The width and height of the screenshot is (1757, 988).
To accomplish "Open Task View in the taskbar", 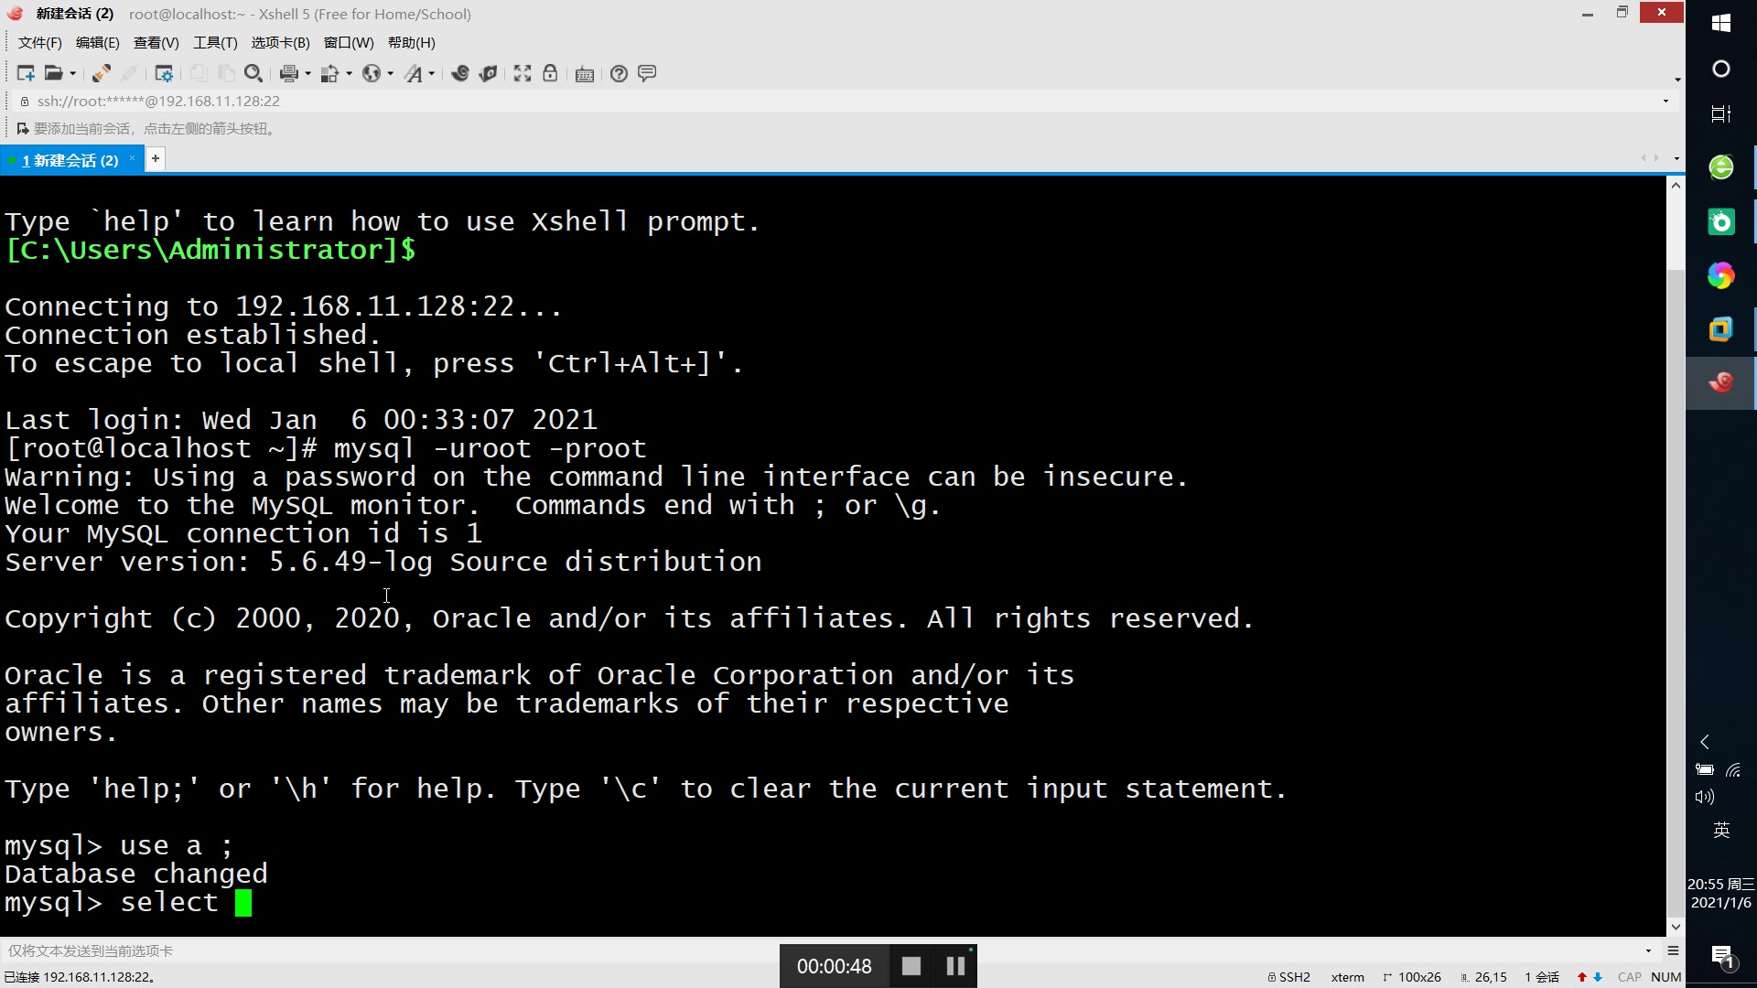I will [1721, 113].
